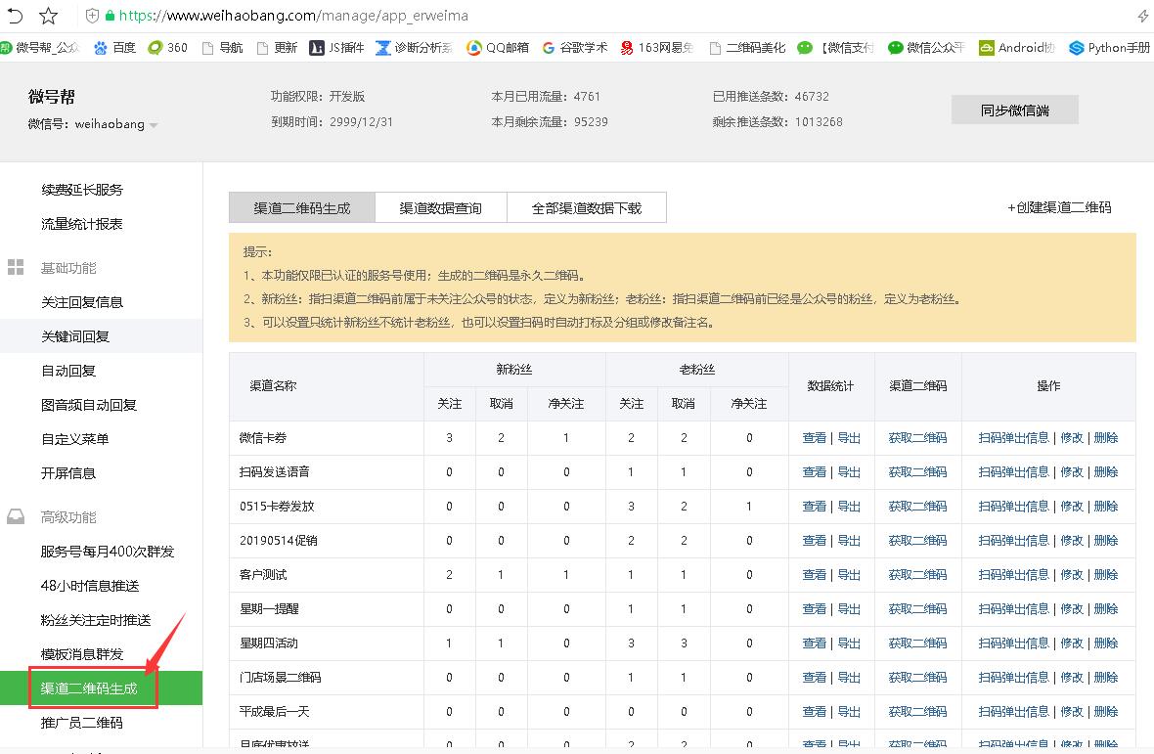This screenshot has height=754, width=1154.
Task: Open 续费延长服务 in sidebar
Action: coord(82,189)
